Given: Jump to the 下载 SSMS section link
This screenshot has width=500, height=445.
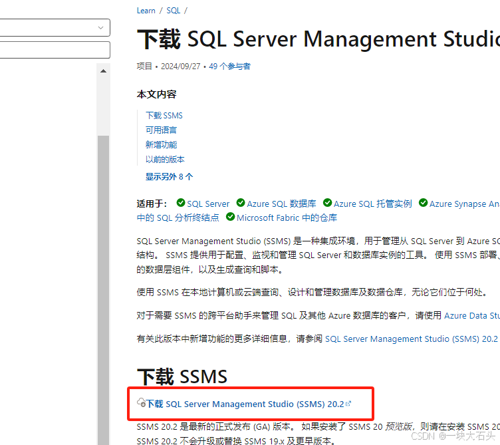Looking at the screenshot, I should 164,116.
